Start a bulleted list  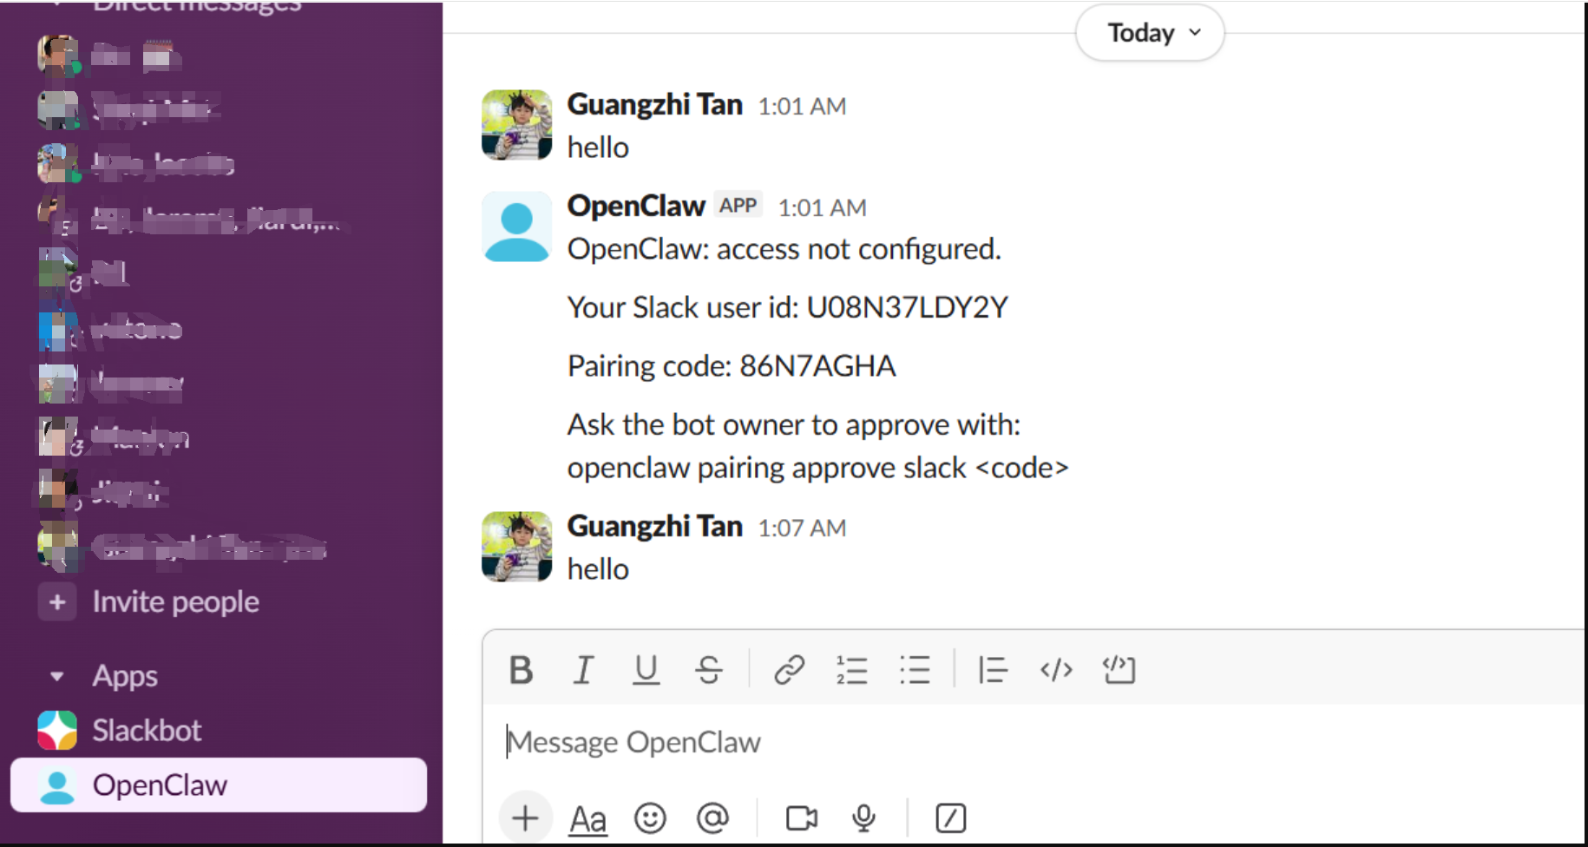915,670
